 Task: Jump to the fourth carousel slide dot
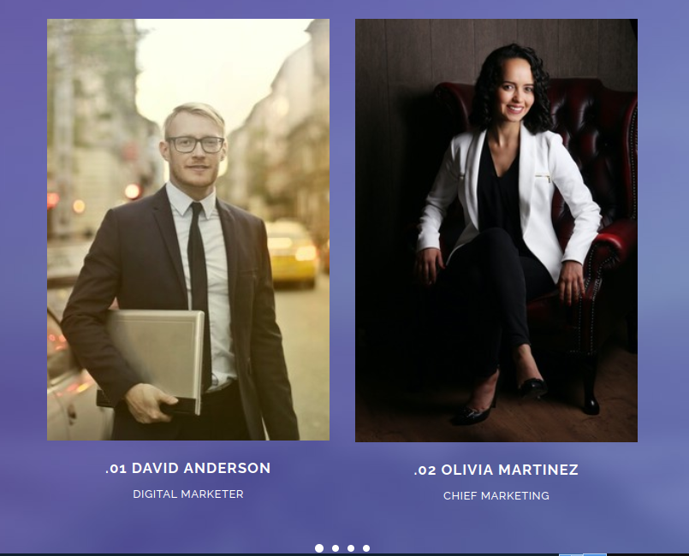point(366,548)
